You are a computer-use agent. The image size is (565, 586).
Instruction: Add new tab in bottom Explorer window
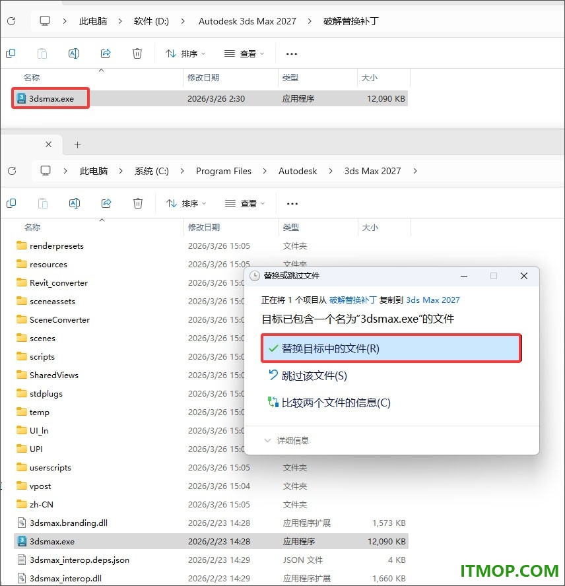pos(77,145)
